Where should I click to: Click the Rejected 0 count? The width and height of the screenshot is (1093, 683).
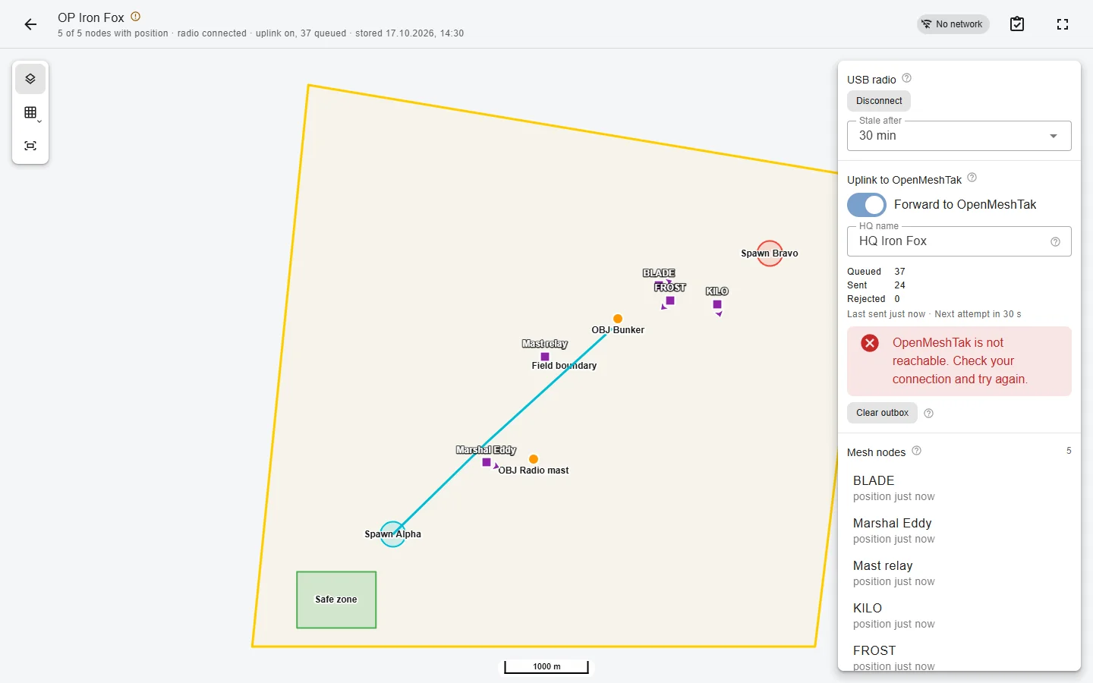pos(897,299)
